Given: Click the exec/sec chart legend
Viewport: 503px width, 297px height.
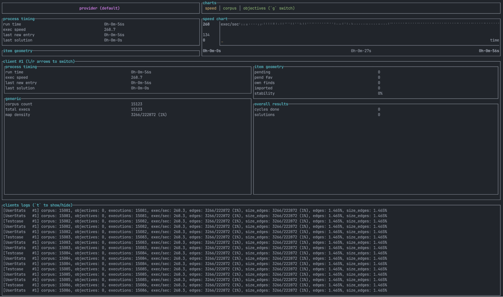Looking at the screenshot, I should pos(229,24).
